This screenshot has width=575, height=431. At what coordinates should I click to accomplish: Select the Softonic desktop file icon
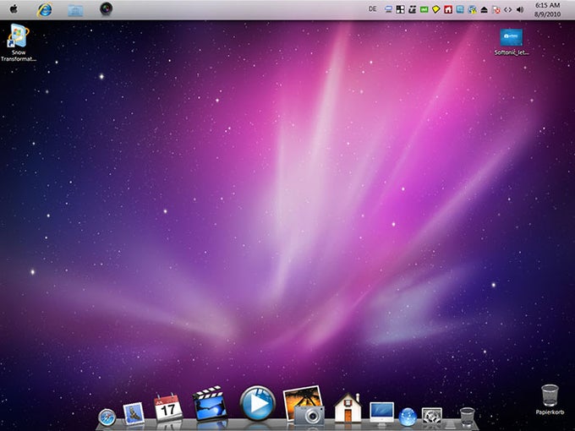(x=512, y=41)
